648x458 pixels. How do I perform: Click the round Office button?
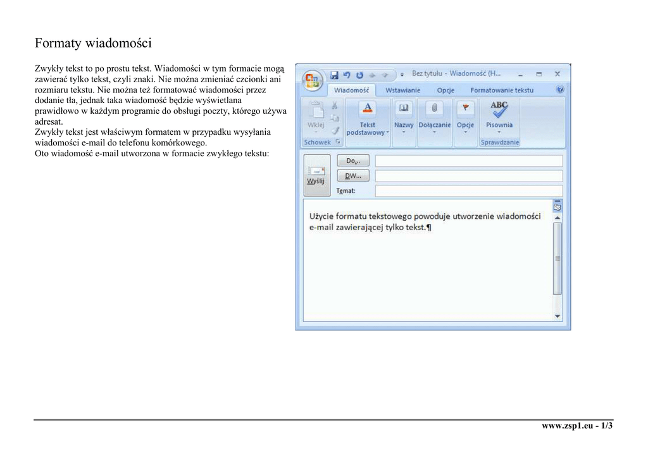click(312, 80)
